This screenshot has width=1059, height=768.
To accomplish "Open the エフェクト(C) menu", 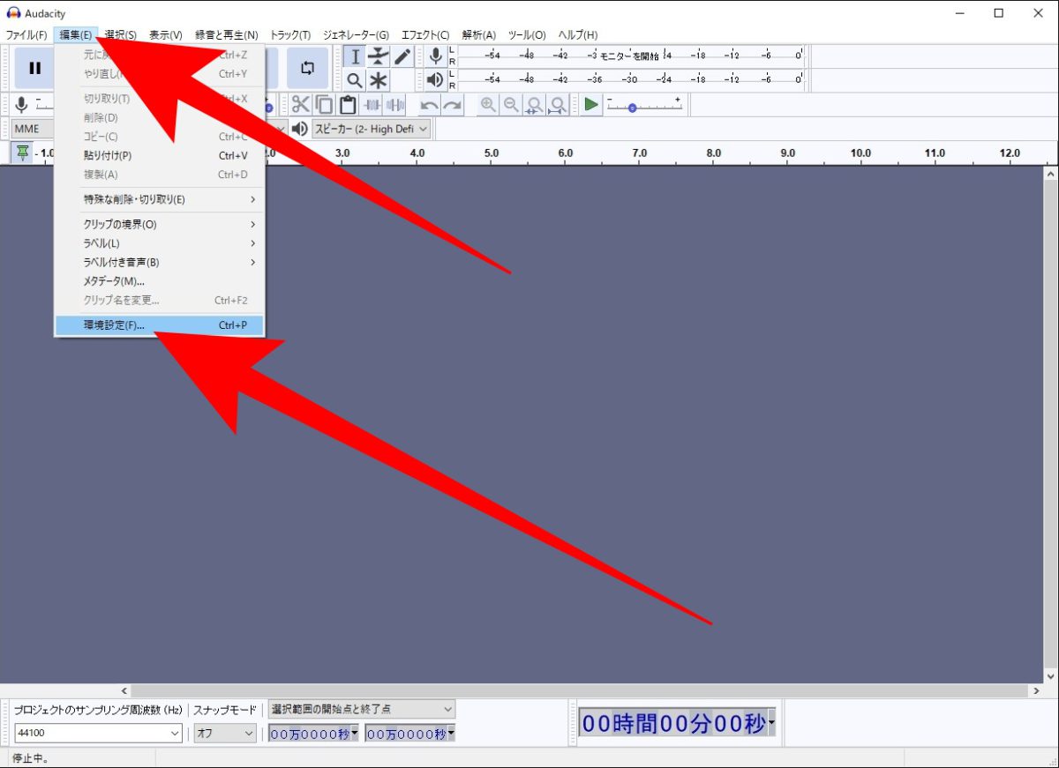I will tap(424, 34).
